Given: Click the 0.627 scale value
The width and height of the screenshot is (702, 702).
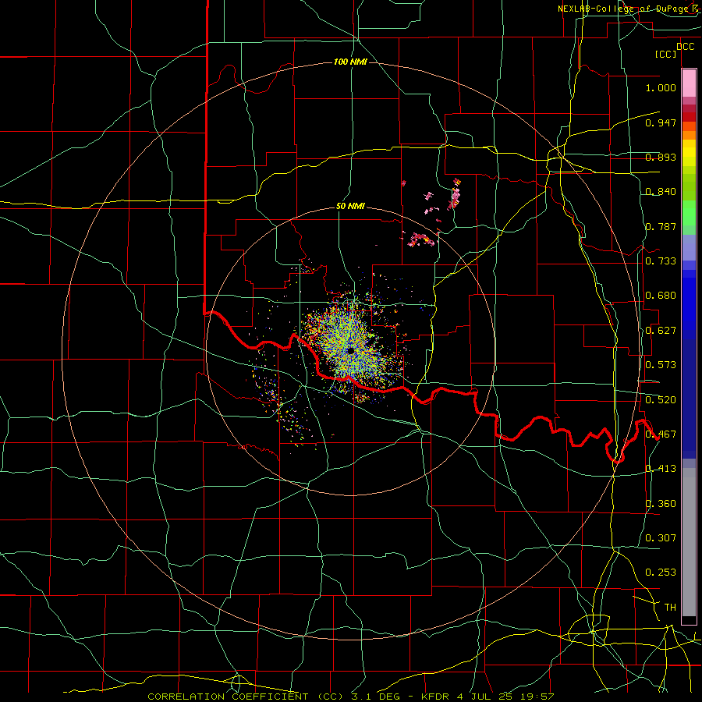Looking at the screenshot, I should click(661, 331).
